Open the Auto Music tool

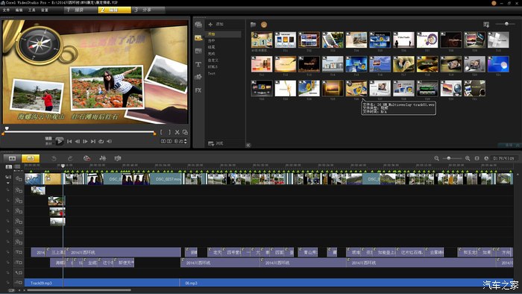pyautogui.click(x=118, y=158)
